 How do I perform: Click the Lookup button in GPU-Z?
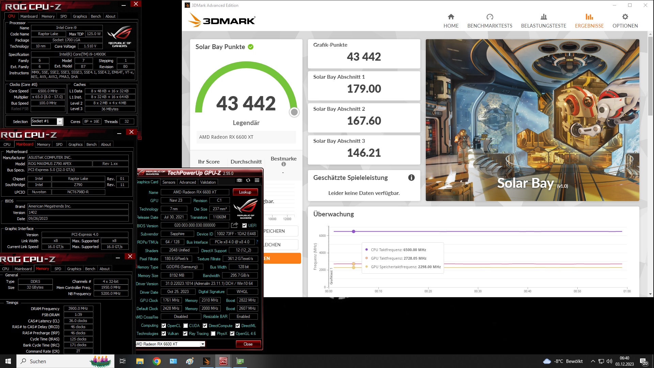[x=245, y=192]
